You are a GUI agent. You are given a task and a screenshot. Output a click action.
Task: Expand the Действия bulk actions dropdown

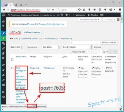[17, 47]
